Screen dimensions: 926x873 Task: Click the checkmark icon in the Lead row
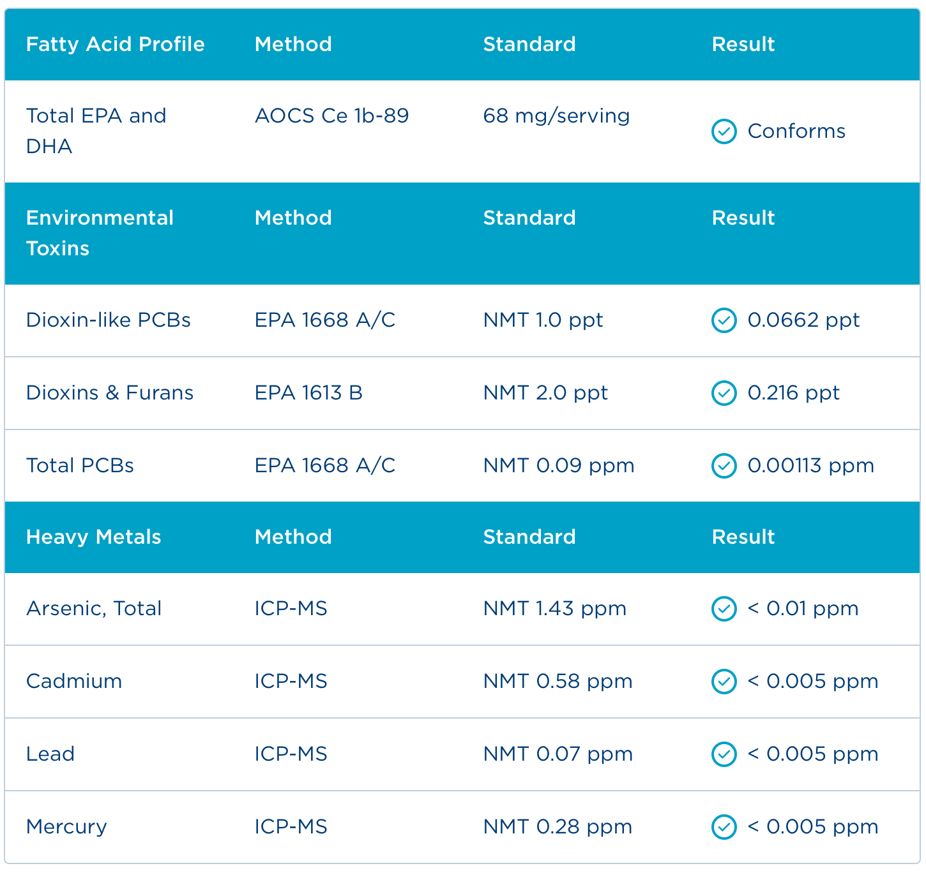pyautogui.click(x=724, y=754)
